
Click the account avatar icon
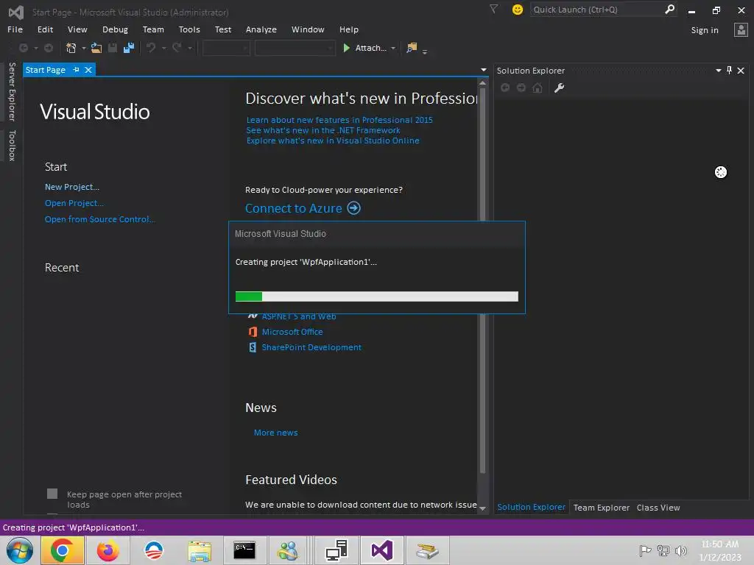click(741, 29)
